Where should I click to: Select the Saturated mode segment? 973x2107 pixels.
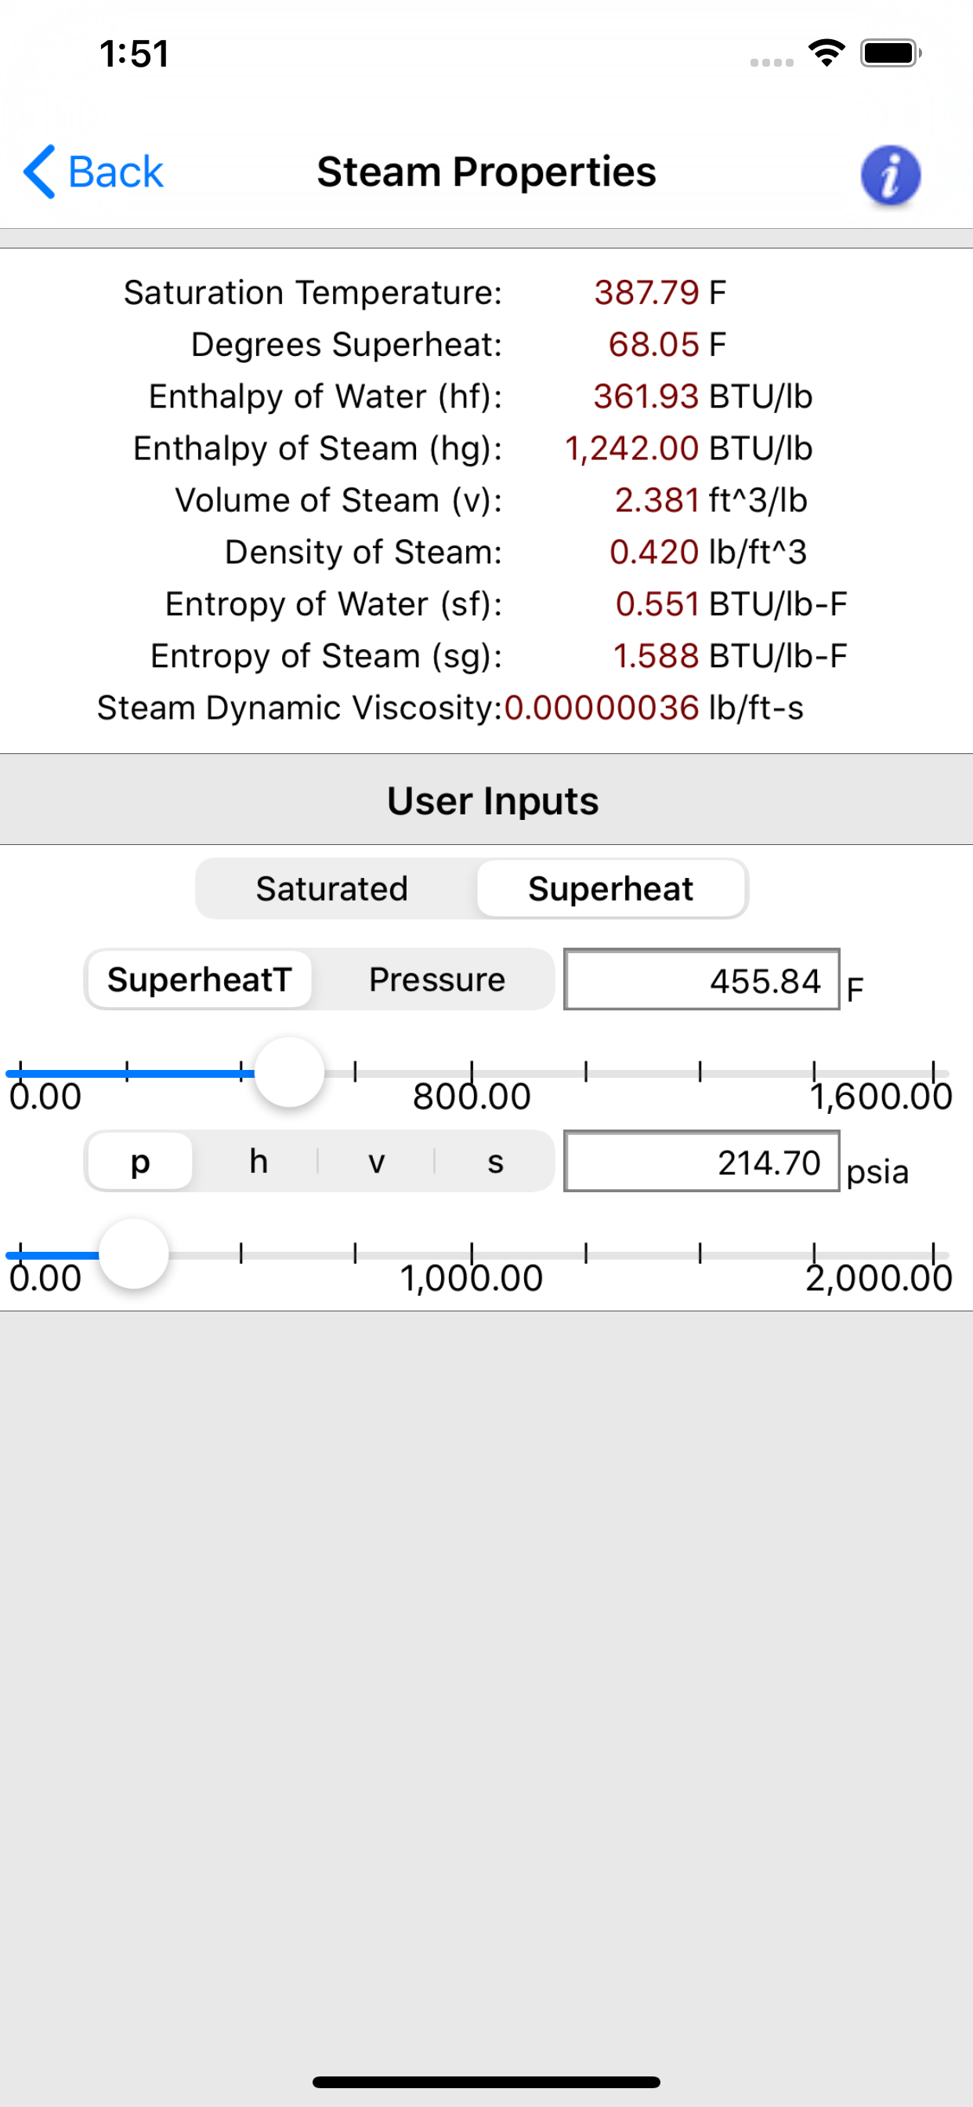(x=333, y=888)
